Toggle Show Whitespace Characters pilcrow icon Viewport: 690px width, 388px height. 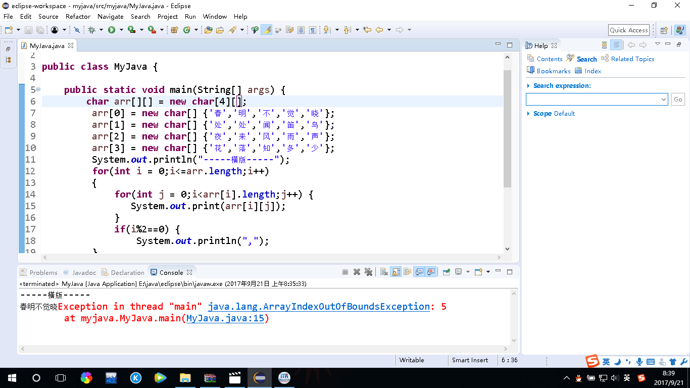pos(313,30)
